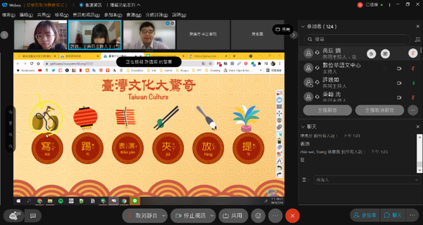Select the 許逸... (共同主持人) video thumbnail
Viewport: 423px width, 225px height.
click(95, 35)
